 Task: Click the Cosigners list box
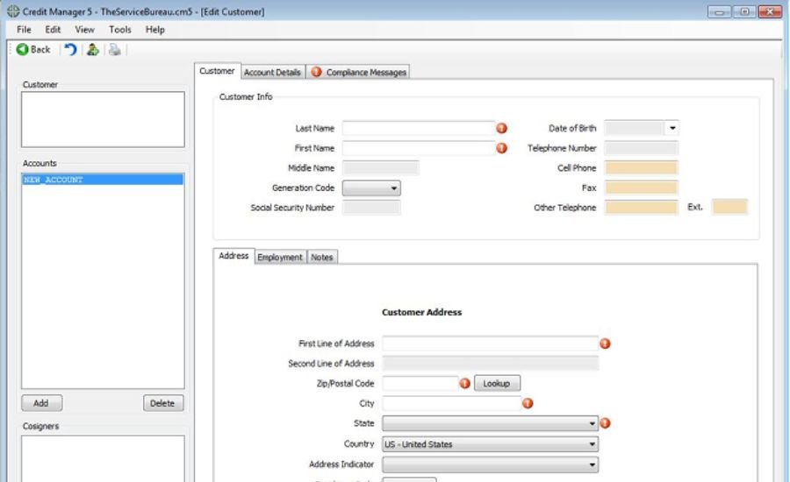pos(103,458)
